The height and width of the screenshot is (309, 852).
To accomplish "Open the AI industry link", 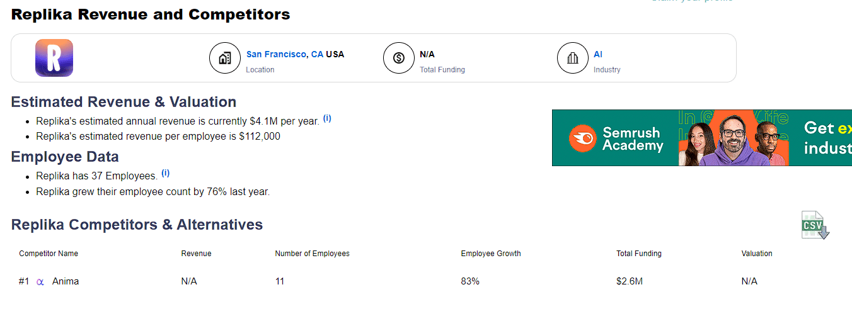I will click(598, 54).
